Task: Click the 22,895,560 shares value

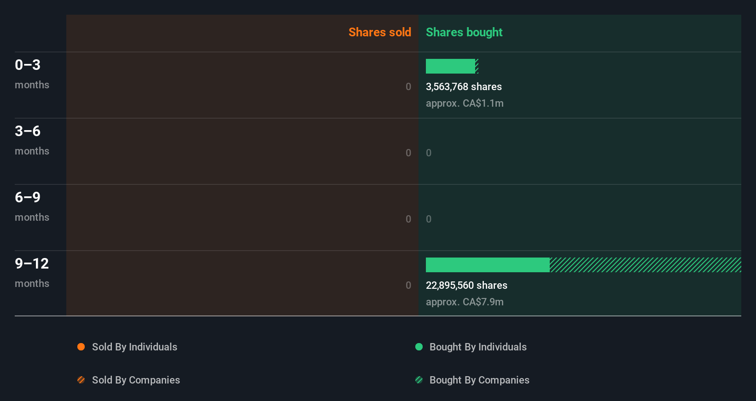Action: (466, 286)
